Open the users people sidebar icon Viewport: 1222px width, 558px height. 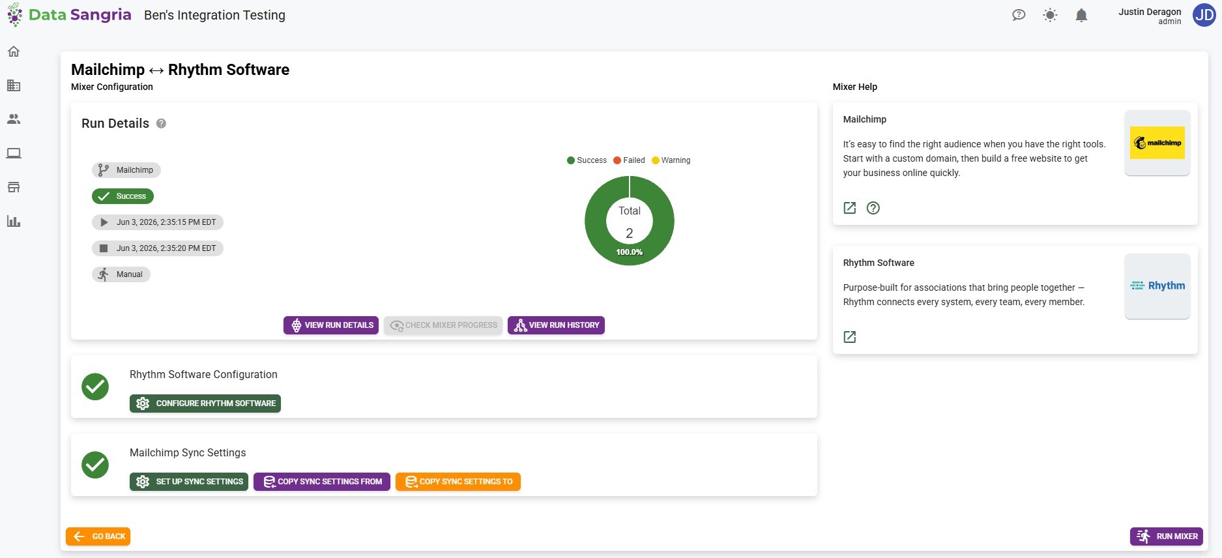14,119
